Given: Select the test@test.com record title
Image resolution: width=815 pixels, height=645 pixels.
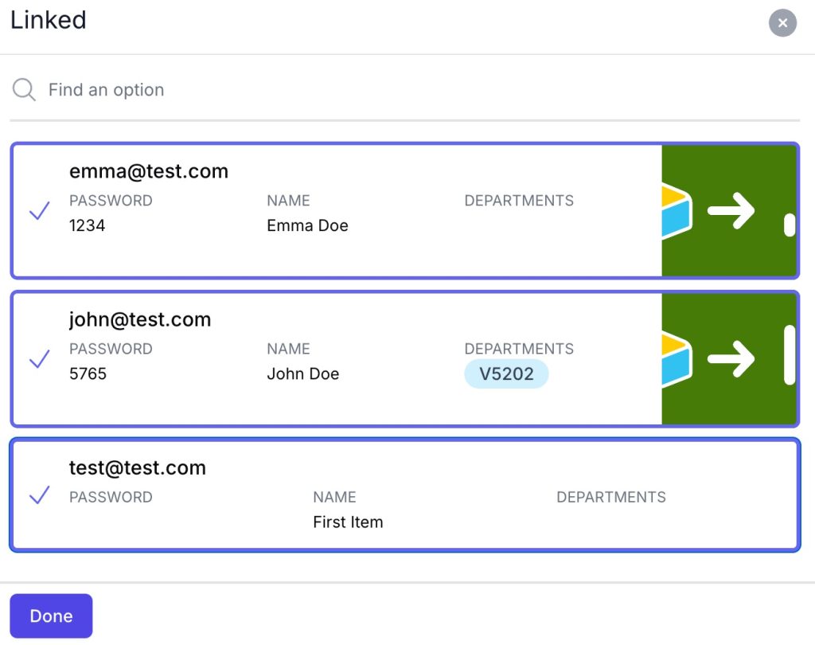Looking at the screenshot, I should point(138,467).
